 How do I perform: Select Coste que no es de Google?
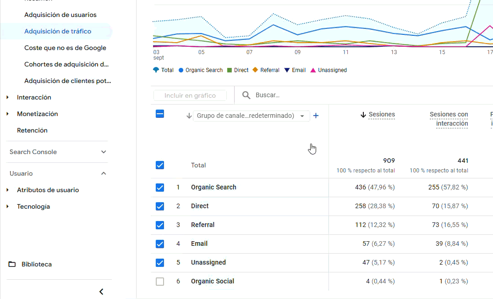click(x=65, y=48)
